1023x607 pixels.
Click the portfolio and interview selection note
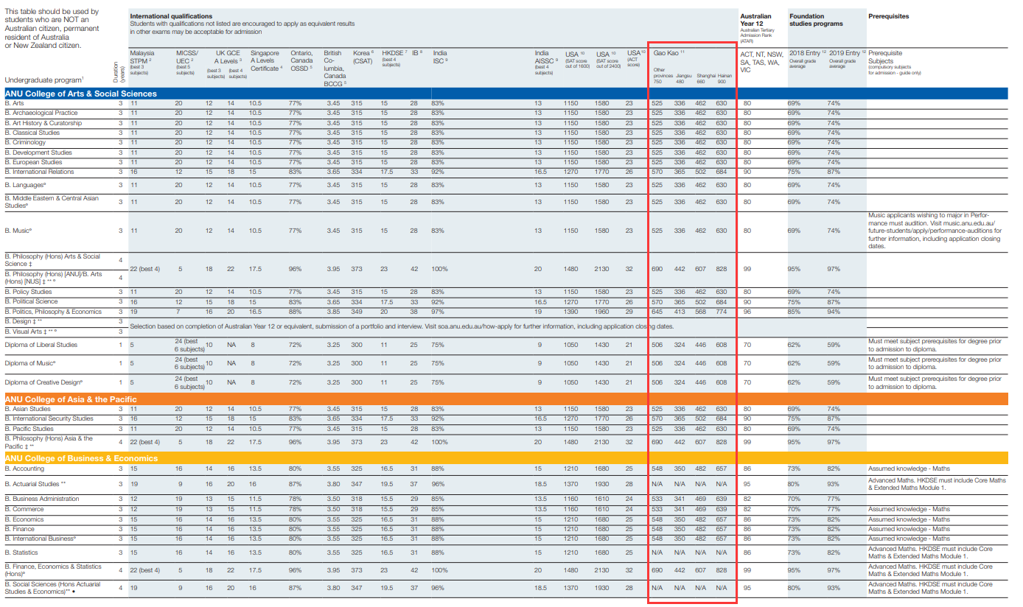click(402, 326)
